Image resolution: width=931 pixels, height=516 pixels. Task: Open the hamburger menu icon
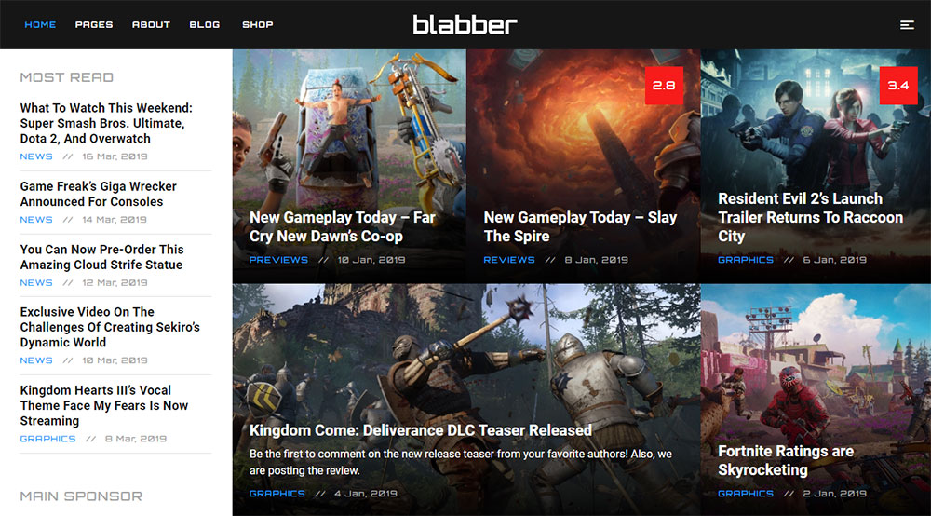(x=907, y=25)
